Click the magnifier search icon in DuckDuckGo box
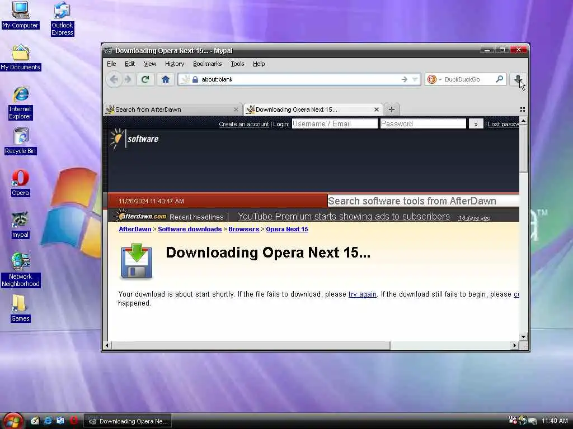Image resolution: width=573 pixels, height=429 pixels. pos(499,79)
